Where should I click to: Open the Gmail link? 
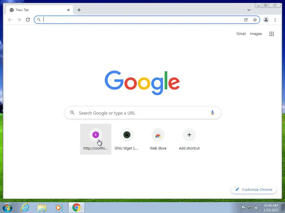tap(241, 34)
